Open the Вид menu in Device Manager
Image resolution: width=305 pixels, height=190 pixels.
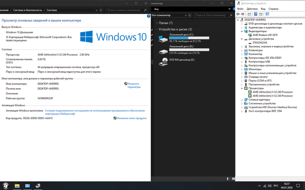point(263,9)
